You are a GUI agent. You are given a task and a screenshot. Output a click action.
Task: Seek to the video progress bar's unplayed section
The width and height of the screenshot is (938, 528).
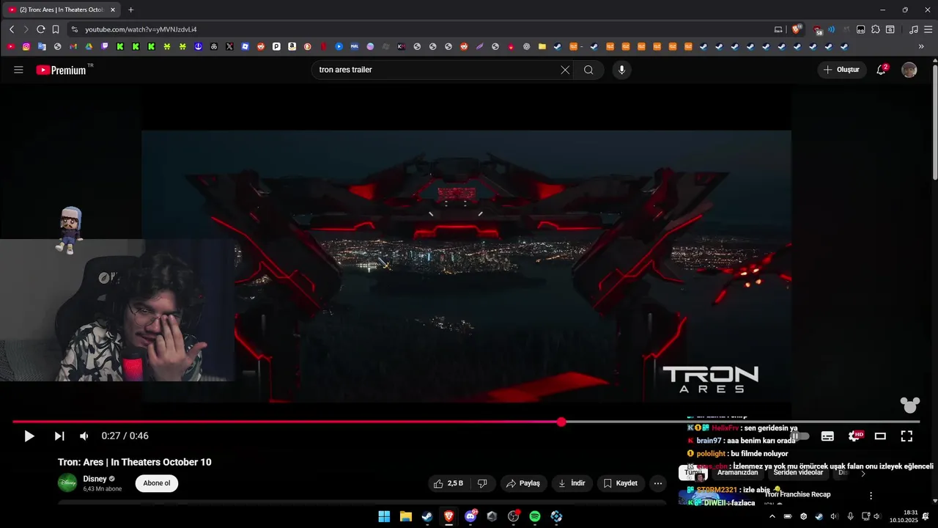(740, 422)
